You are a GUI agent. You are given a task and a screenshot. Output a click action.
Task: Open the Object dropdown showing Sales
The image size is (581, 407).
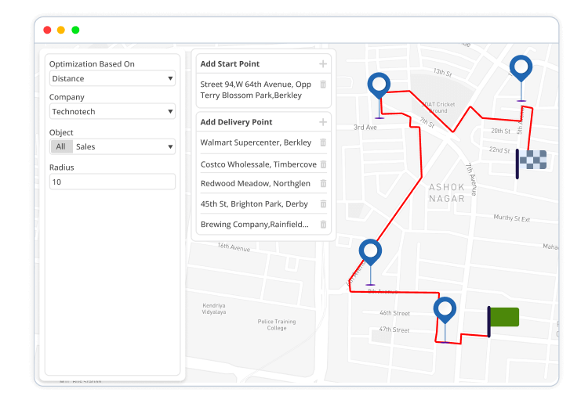(123, 146)
